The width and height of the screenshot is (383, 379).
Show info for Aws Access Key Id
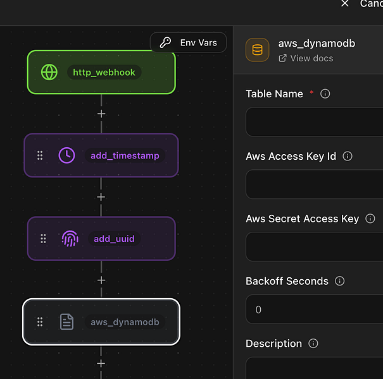point(347,156)
